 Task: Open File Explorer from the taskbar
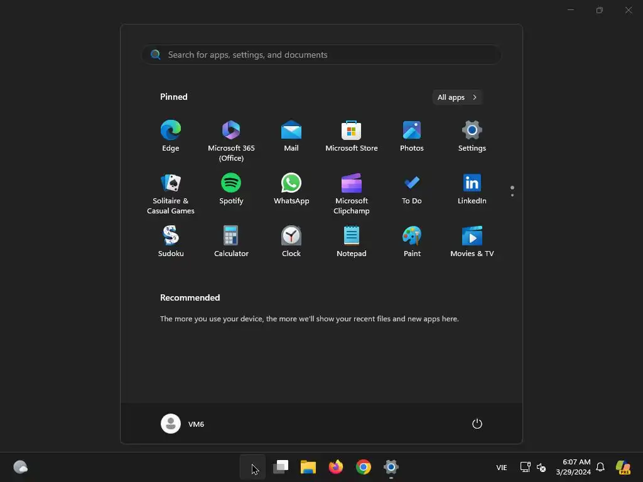pos(308,467)
